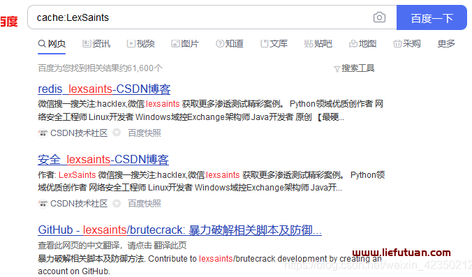Click the 采购 tab shopping icon
Viewport: 472px width, 277px height.
397,44
